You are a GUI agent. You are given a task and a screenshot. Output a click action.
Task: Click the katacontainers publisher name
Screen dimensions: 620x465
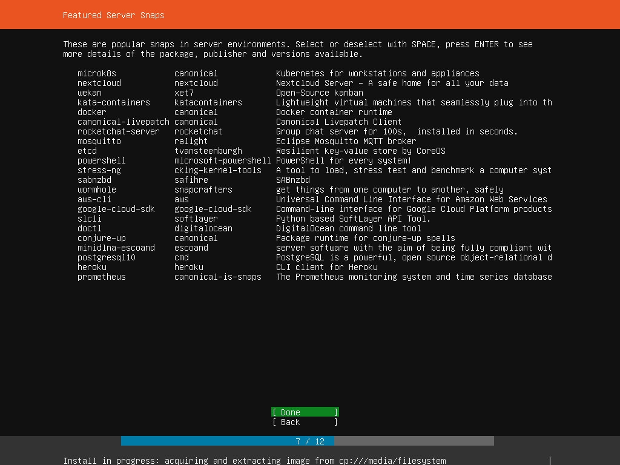208,102
